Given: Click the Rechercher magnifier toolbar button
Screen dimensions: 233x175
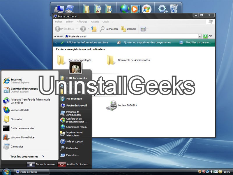Looking at the screenshot, I should pyautogui.click(x=109, y=29).
